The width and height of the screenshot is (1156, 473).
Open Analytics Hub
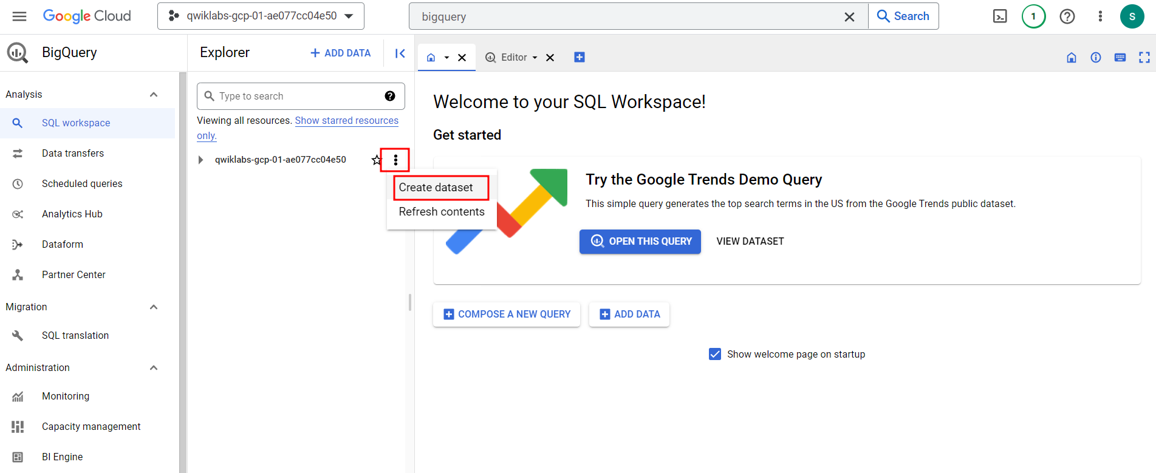(x=87, y=214)
